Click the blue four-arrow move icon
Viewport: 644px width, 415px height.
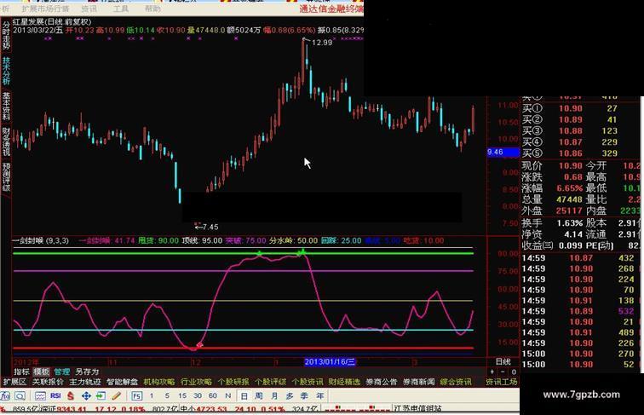[x=86, y=396]
